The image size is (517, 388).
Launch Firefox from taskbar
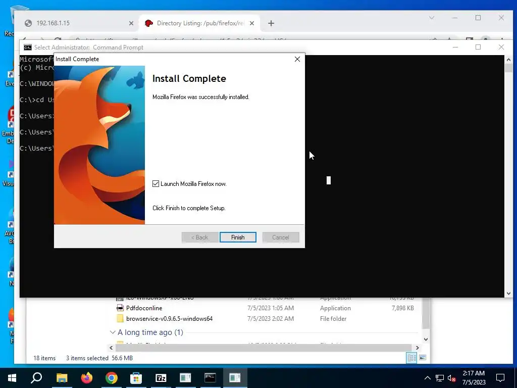tap(87, 378)
